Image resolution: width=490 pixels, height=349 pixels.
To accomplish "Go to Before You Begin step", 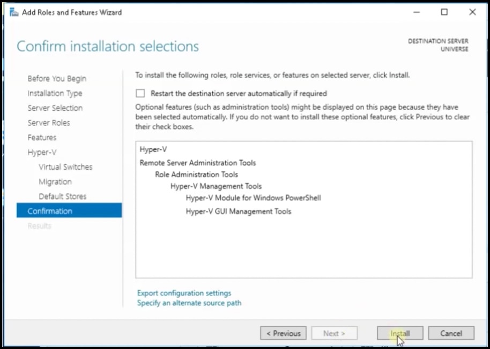I will tap(57, 79).
